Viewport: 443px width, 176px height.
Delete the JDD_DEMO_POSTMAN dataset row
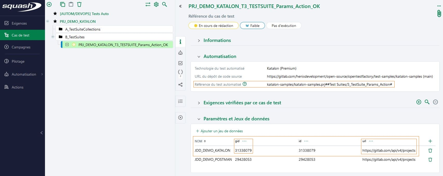[430, 160]
